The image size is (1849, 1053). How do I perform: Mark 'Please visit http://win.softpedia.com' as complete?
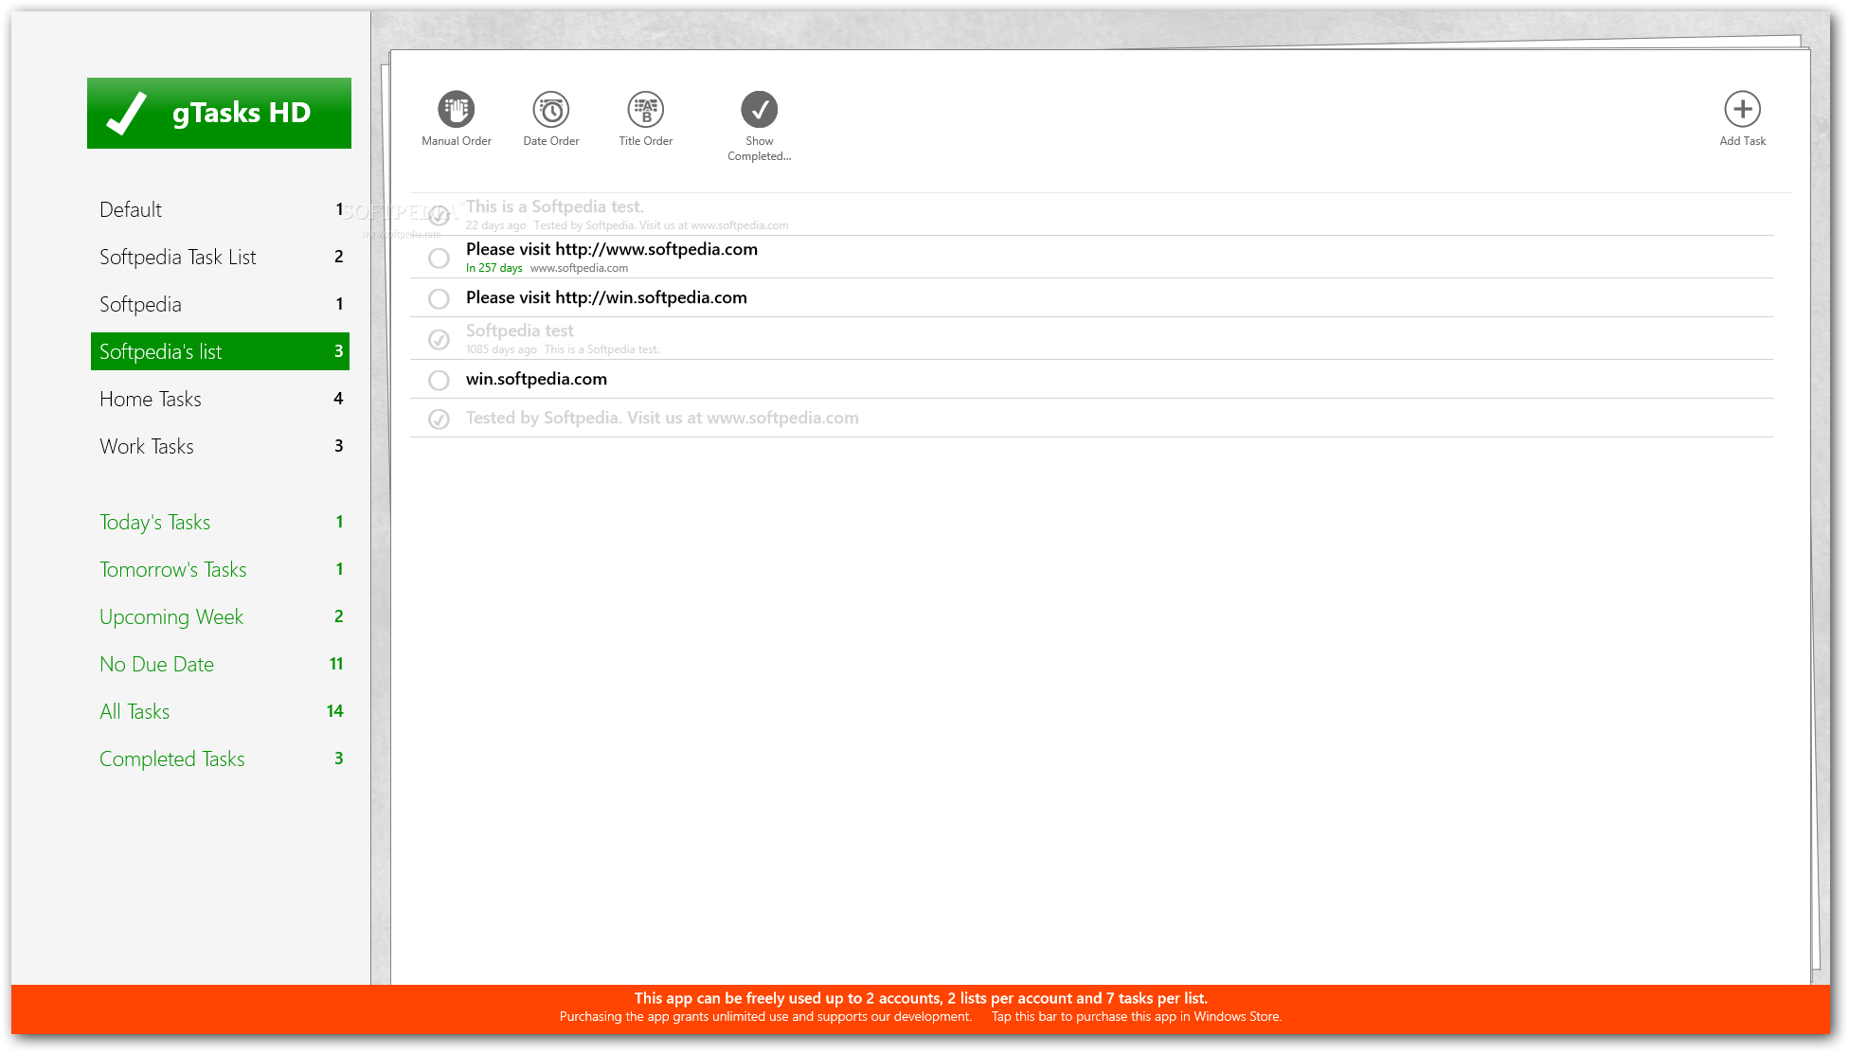pos(439,298)
